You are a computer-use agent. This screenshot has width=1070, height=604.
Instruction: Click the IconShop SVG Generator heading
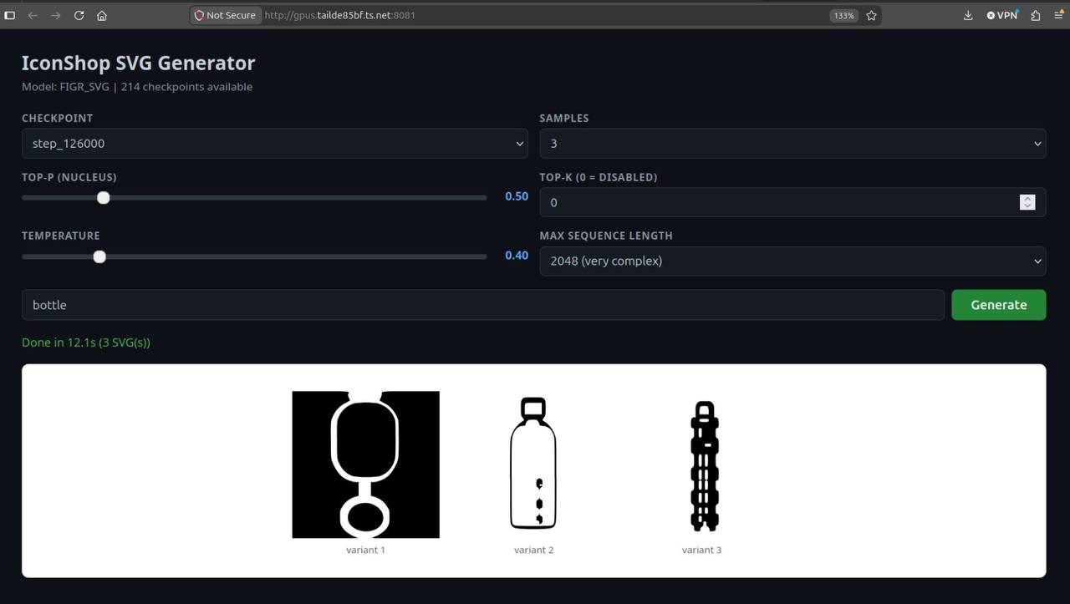[138, 63]
